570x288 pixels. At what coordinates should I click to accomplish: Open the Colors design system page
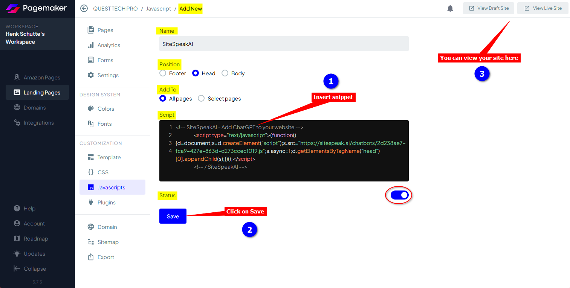112,109
